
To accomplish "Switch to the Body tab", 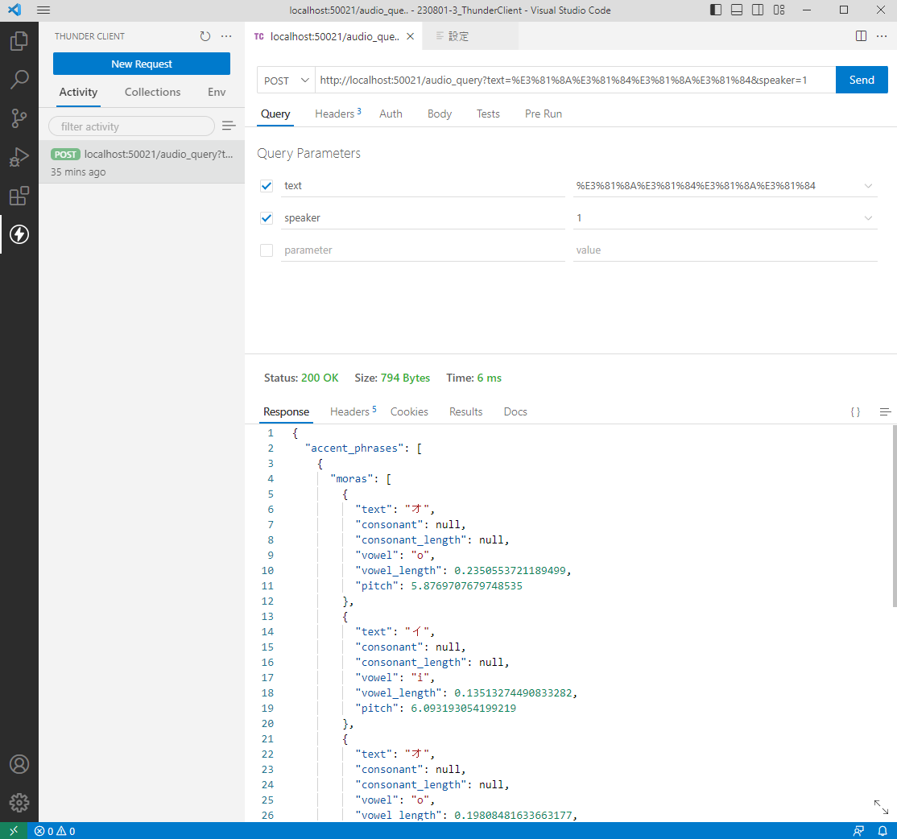I will [440, 114].
